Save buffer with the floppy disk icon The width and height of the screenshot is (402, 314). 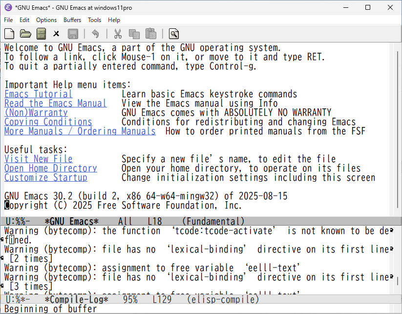click(x=73, y=34)
